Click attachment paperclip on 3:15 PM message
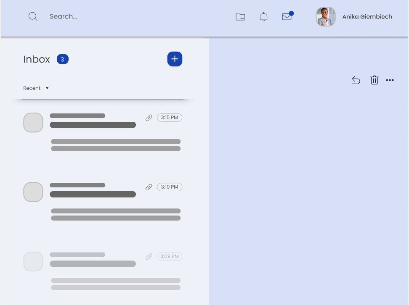Image resolution: width=409 pixels, height=305 pixels. 149,118
